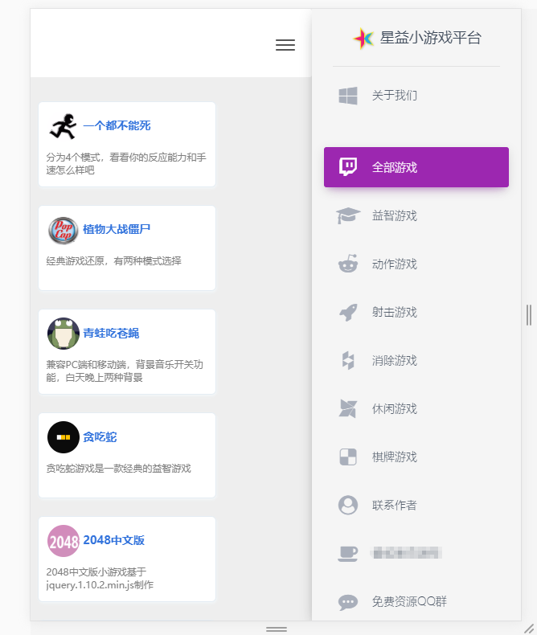
Task: Click the pink 2048 game thumbnail
Action: pyautogui.click(x=64, y=540)
